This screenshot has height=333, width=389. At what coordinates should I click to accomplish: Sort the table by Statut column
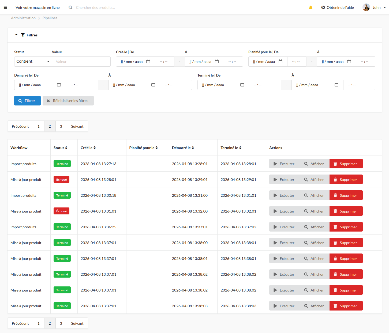coord(66,147)
